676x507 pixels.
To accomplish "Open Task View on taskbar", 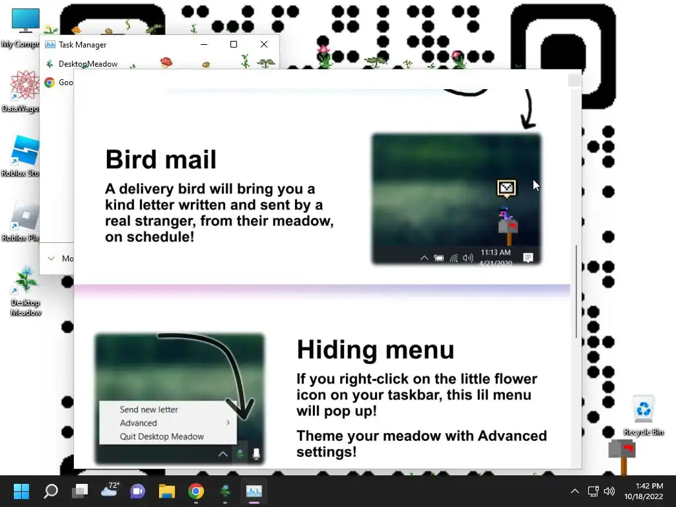I will click(x=80, y=491).
